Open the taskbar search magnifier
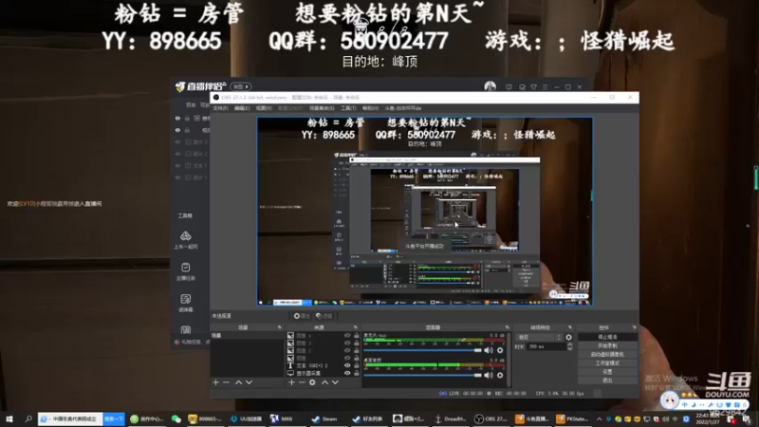 coord(28,418)
